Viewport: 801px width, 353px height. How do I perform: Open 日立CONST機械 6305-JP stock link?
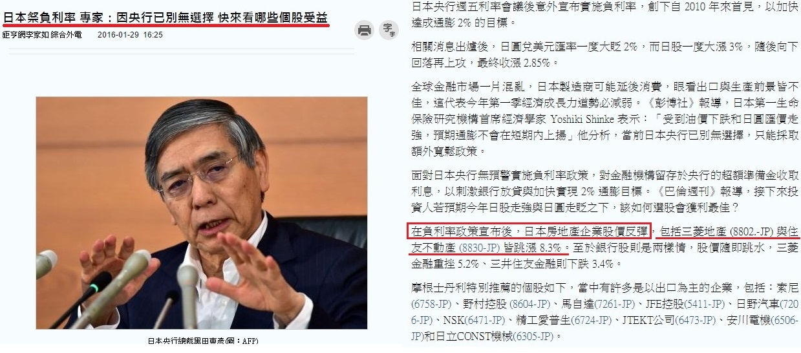pyautogui.click(x=534, y=337)
